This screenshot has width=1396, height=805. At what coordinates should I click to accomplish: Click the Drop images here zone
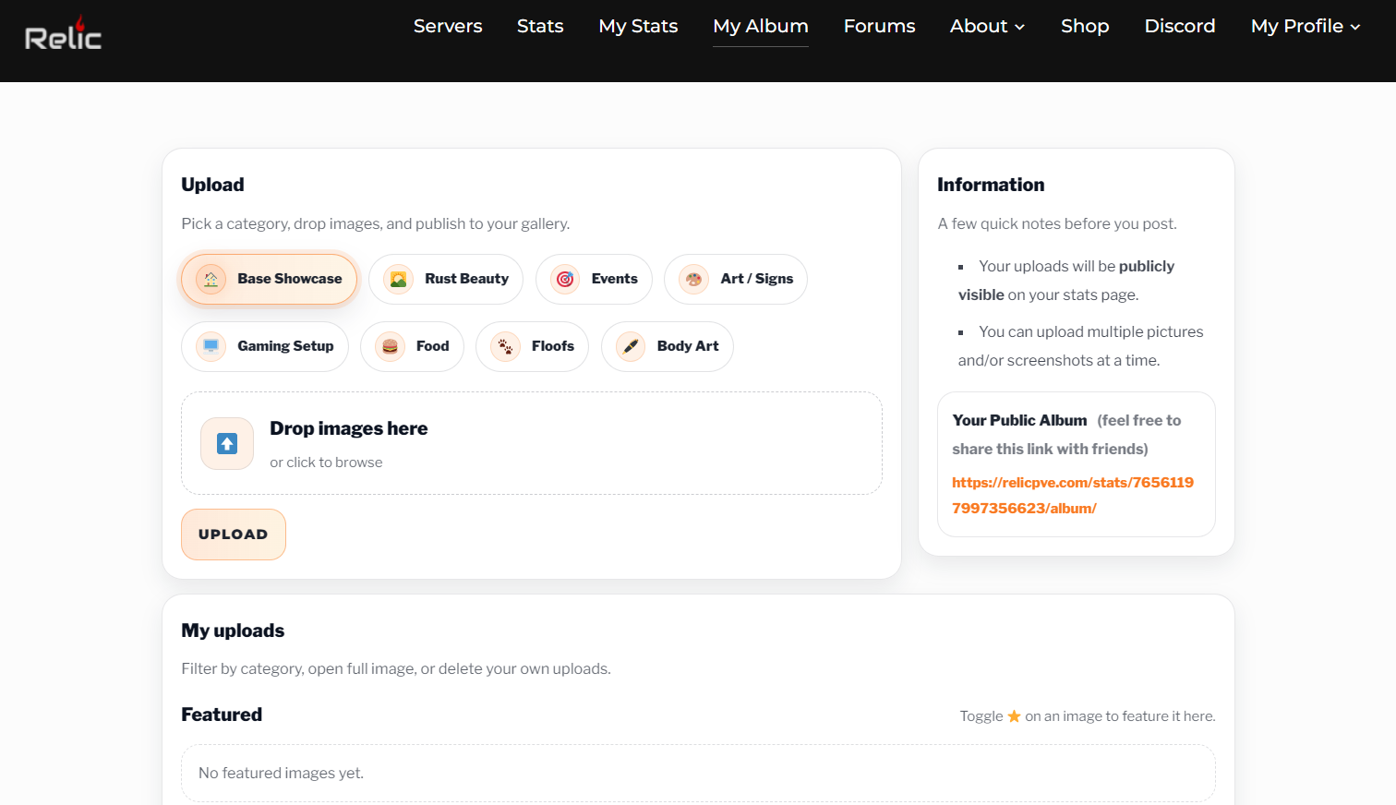[x=532, y=443]
